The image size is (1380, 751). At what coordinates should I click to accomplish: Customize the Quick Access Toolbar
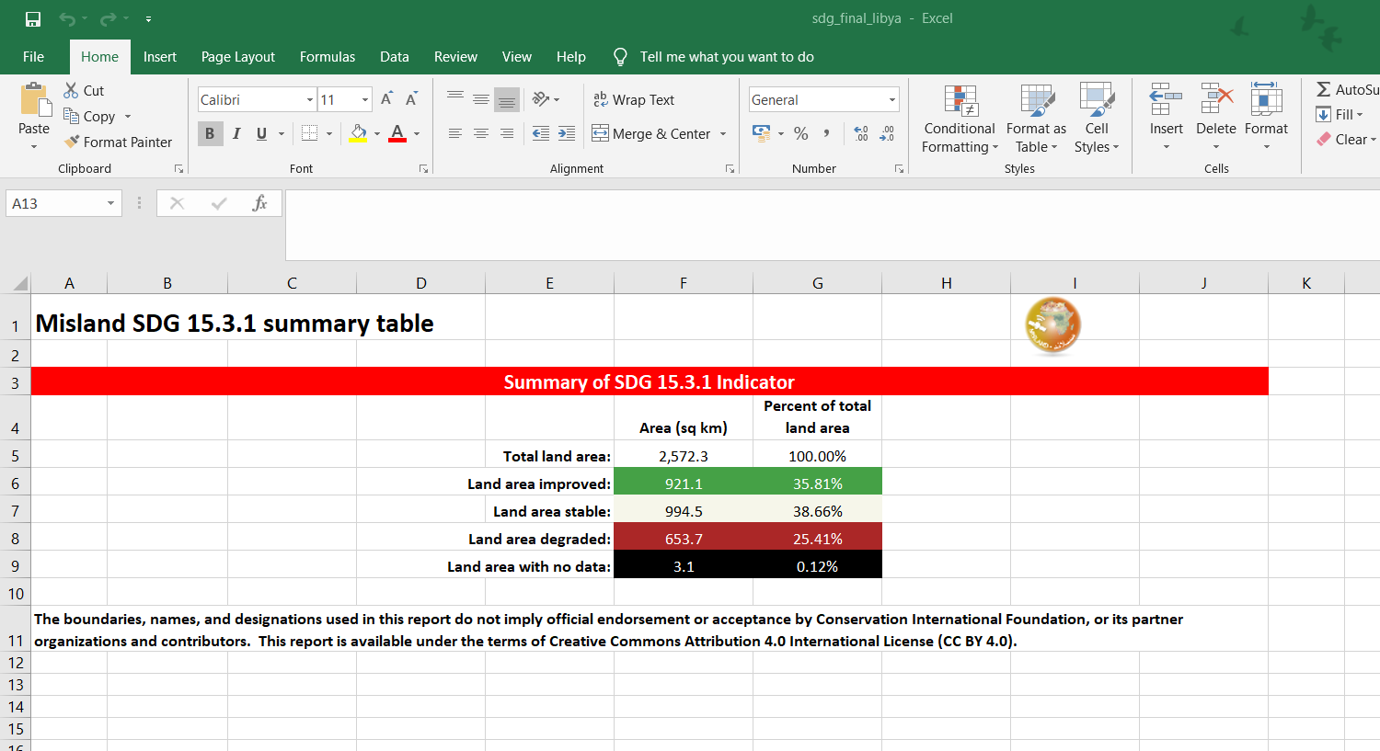coord(148,19)
